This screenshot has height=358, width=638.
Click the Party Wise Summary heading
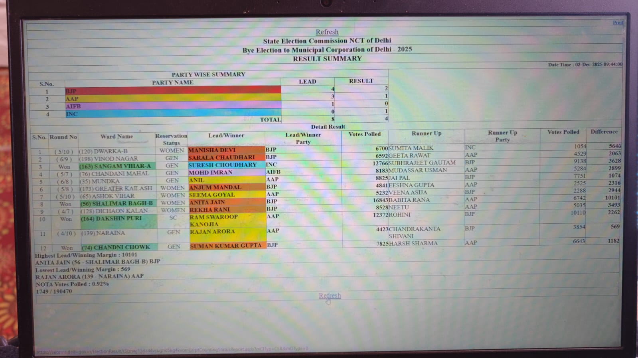point(208,74)
